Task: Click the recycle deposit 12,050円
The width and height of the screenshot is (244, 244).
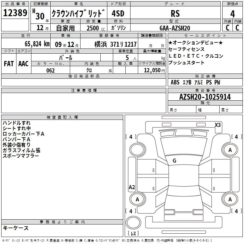Action: (x=154, y=70)
